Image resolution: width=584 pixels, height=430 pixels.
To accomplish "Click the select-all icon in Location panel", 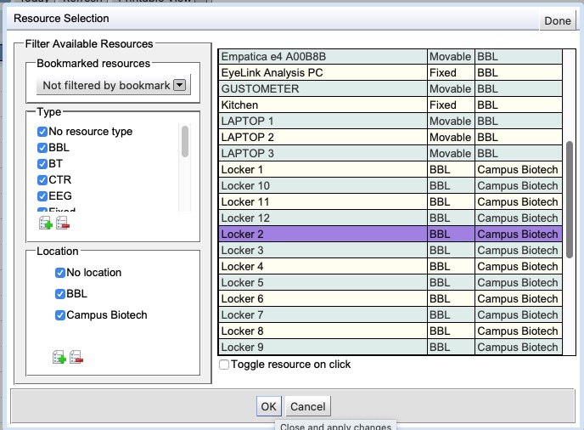I will click(59, 358).
